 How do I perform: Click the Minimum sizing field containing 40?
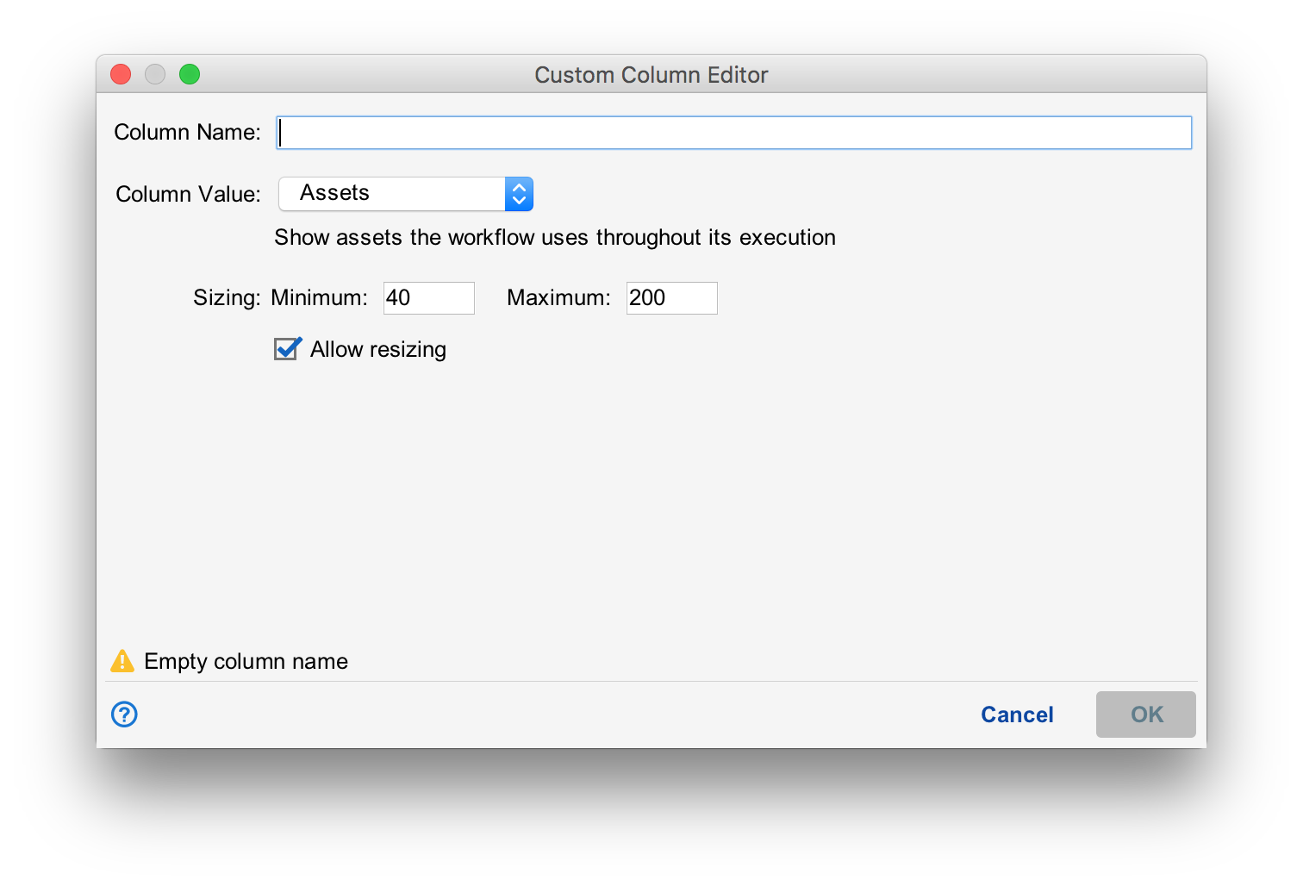pyautogui.click(x=428, y=298)
